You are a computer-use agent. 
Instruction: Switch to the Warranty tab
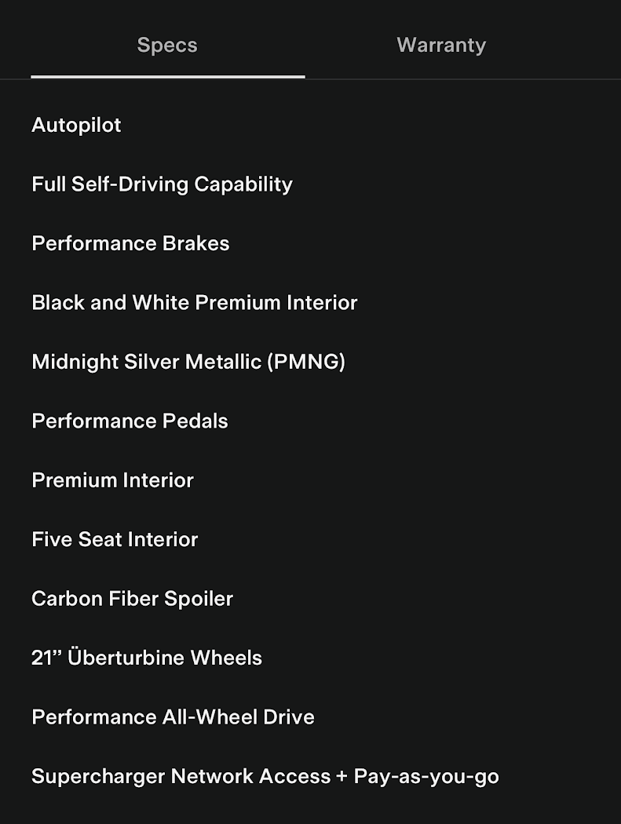tap(441, 46)
